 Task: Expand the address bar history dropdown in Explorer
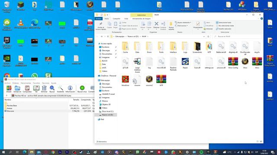tap(204, 37)
